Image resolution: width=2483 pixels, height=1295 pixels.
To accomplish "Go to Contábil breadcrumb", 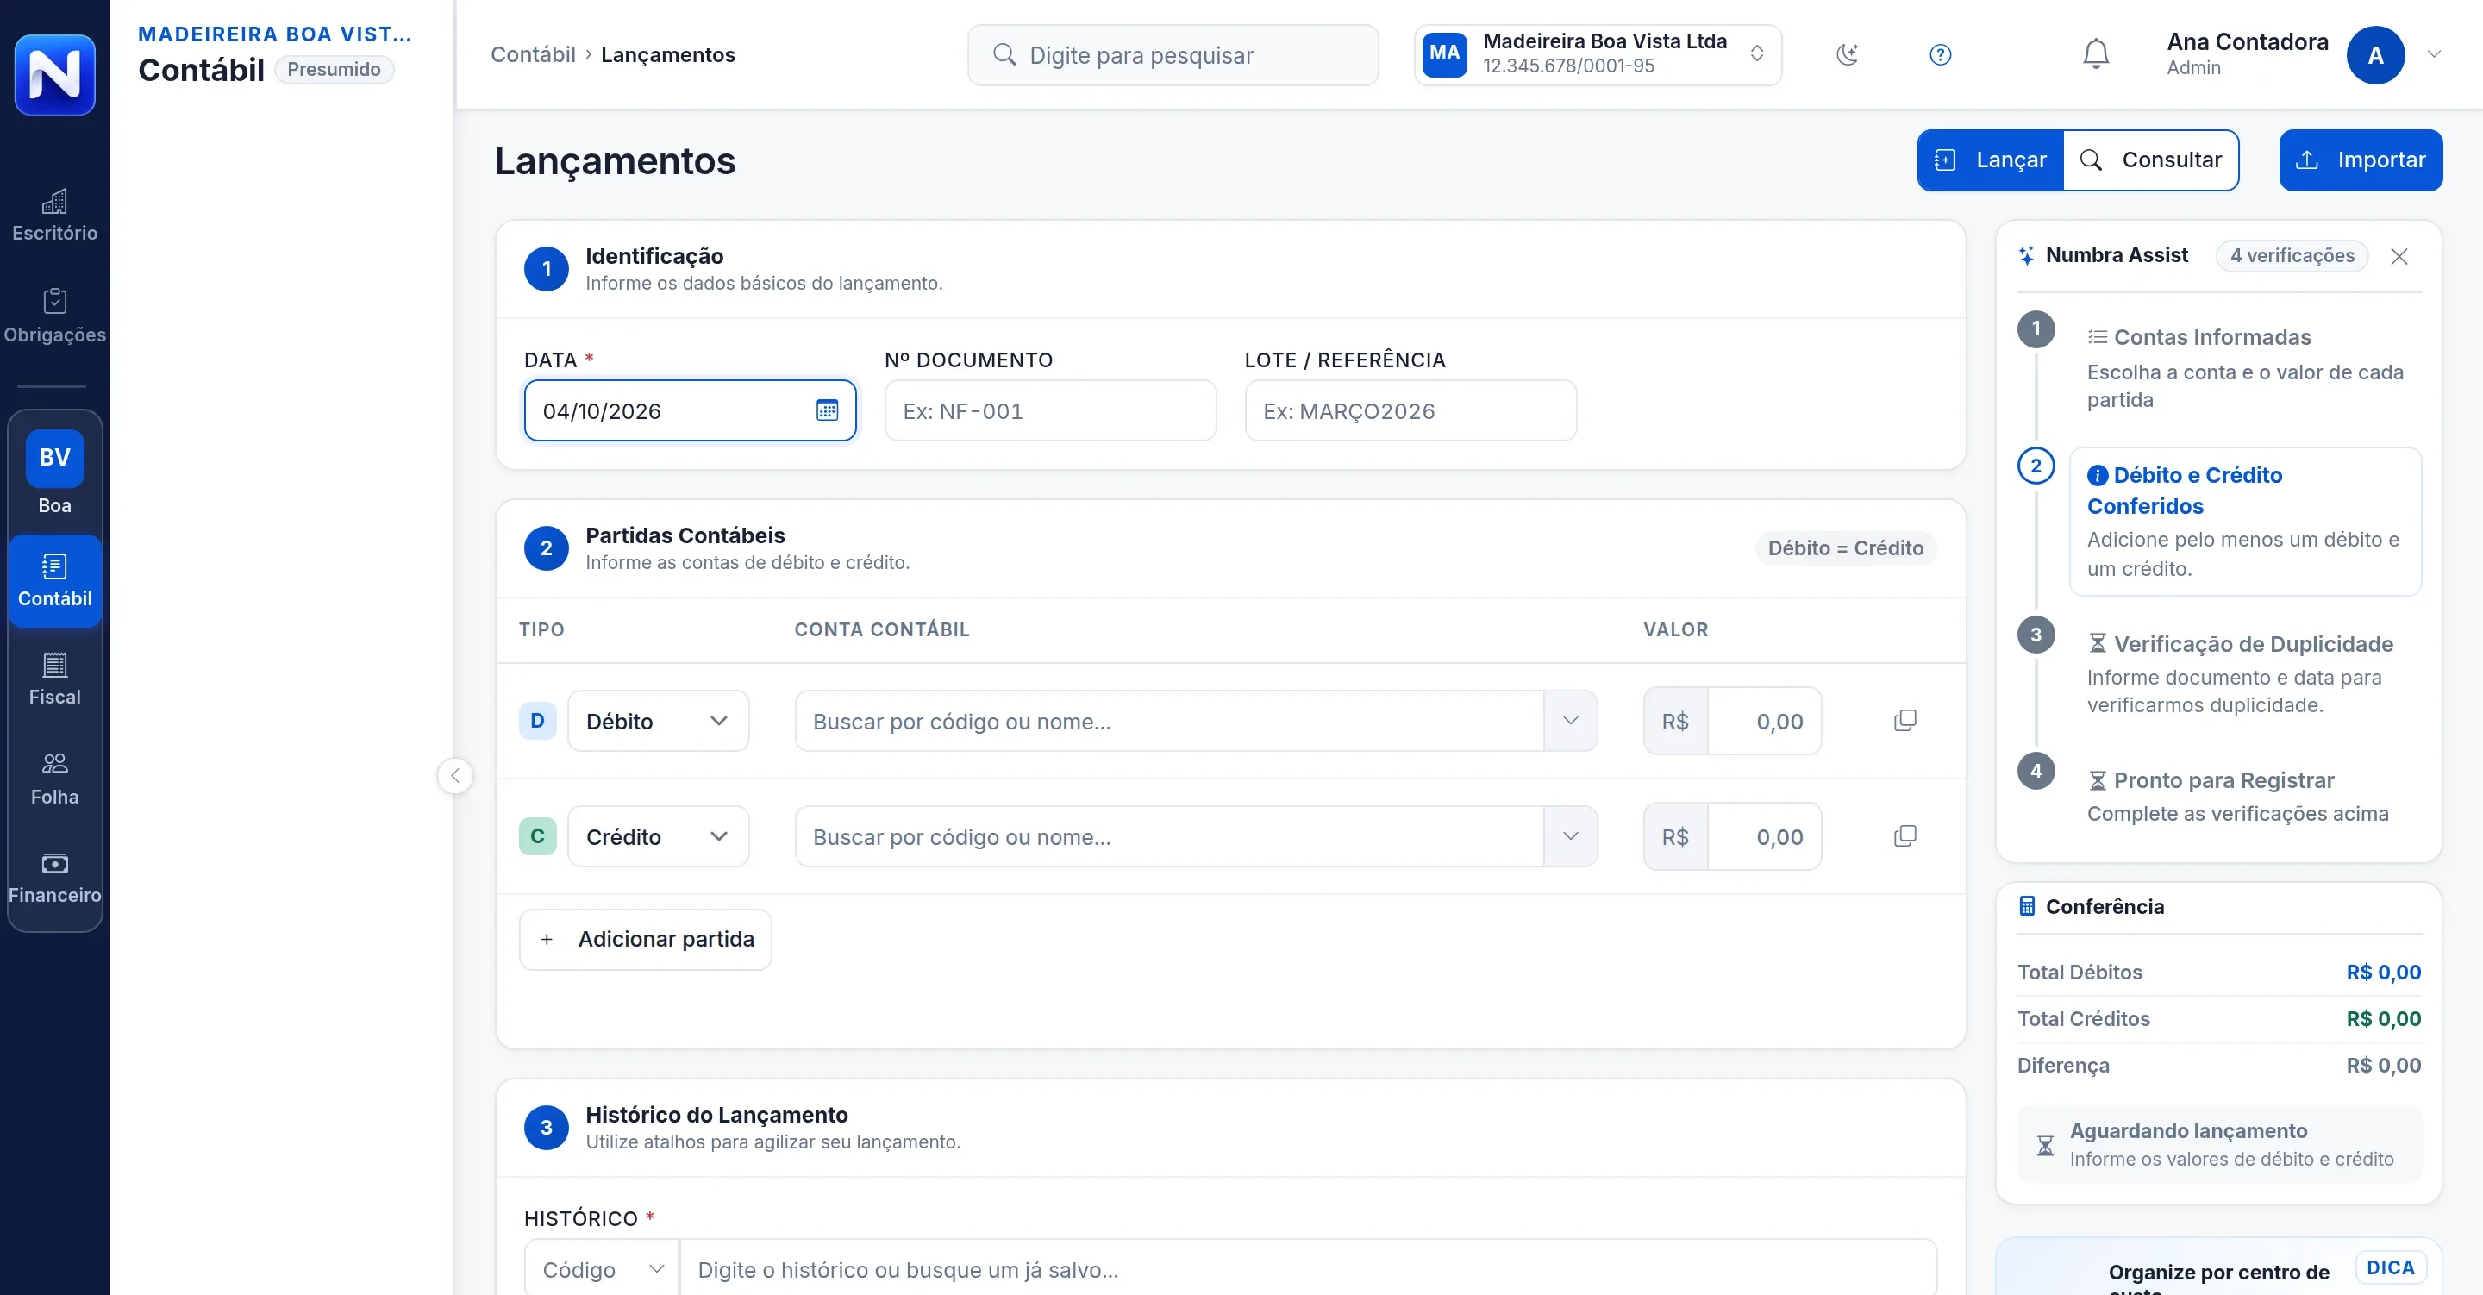I will click(533, 55).
